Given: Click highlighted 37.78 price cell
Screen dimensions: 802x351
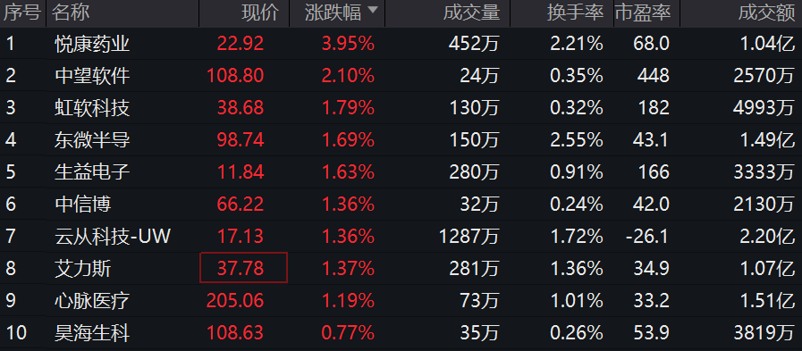Looking at the screenshot, I should click(x=243, y=268).
